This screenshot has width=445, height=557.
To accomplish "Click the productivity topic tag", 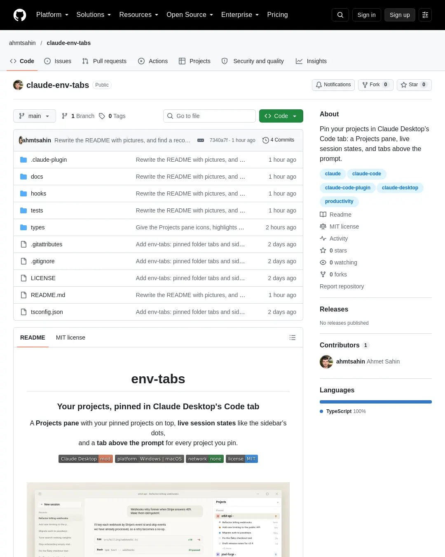I will 339,201.
